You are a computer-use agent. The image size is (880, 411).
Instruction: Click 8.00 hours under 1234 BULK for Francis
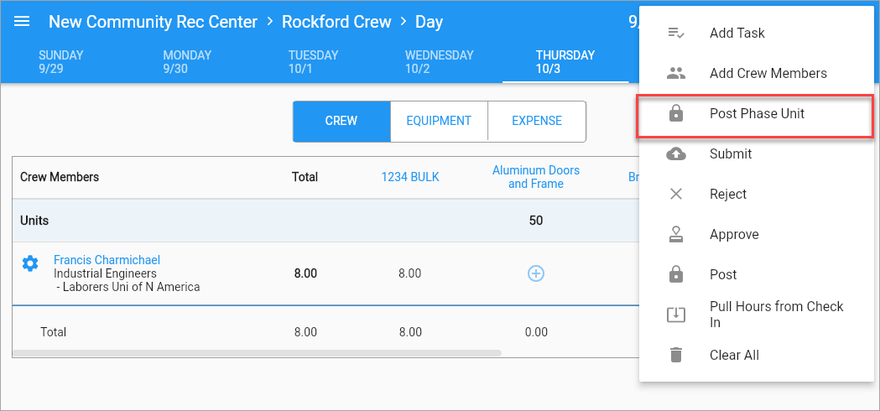409,274
